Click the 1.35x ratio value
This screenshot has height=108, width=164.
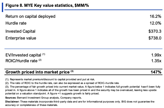[x=156, y=61]
